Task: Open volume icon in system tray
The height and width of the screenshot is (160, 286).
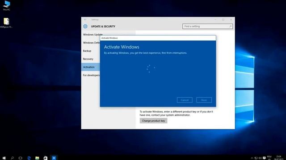Action: tap(260, 158)
